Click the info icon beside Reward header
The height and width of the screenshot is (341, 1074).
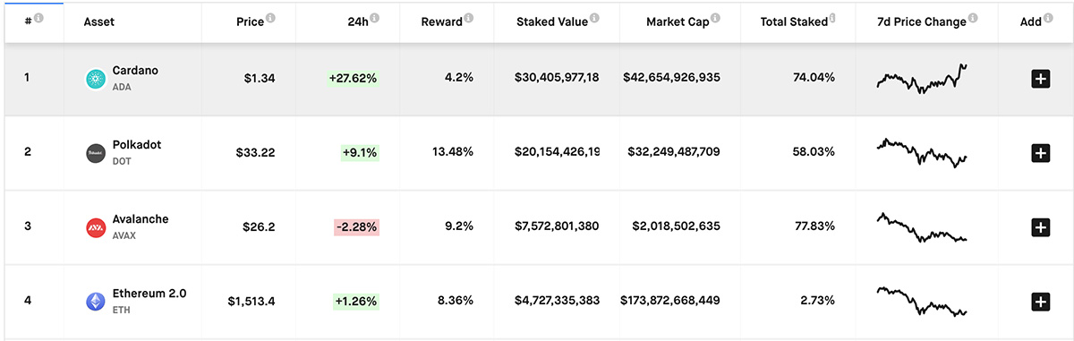click(469, 18)
